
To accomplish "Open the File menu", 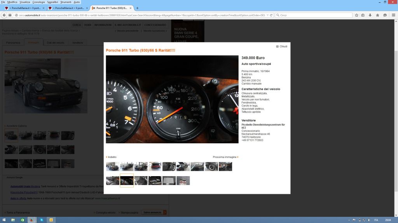I will point(3,2).
